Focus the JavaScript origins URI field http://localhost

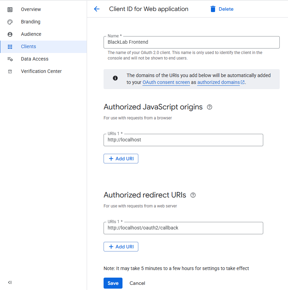pos(183,140)
